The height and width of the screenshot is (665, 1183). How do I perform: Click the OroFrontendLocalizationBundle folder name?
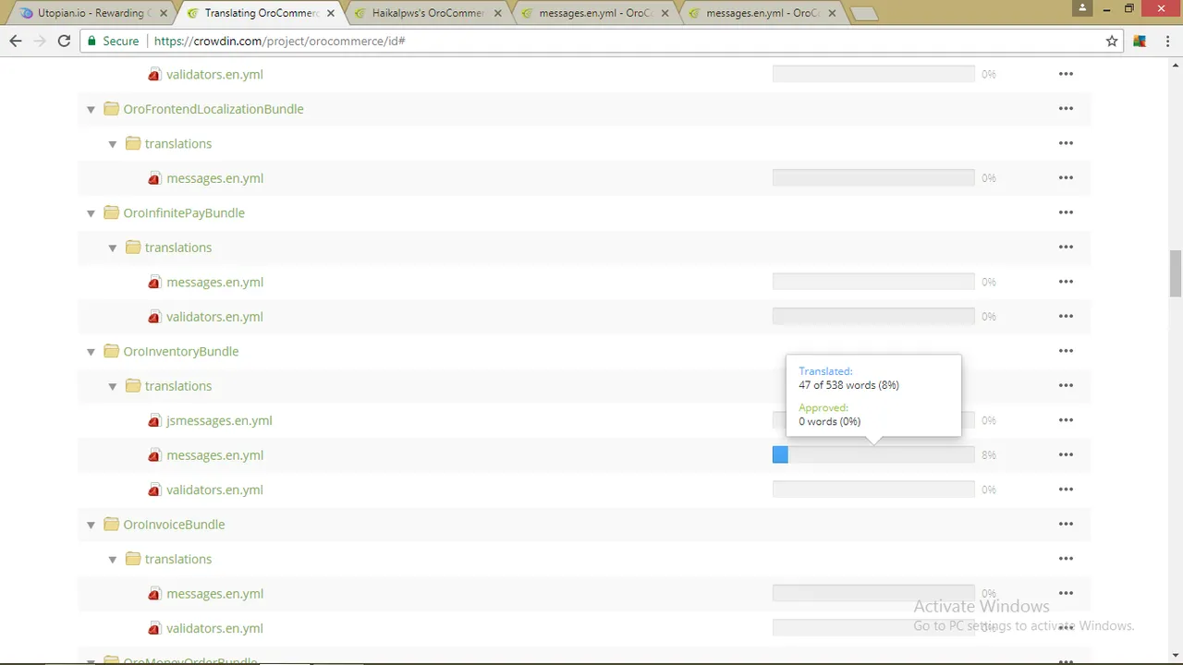[x=213, y=109]
